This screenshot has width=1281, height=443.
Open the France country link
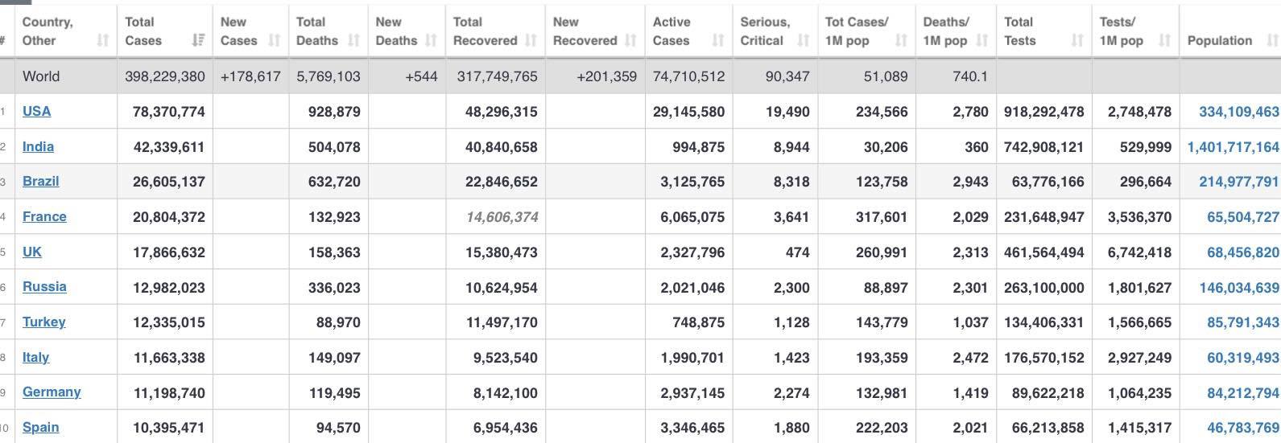[44, 216]
